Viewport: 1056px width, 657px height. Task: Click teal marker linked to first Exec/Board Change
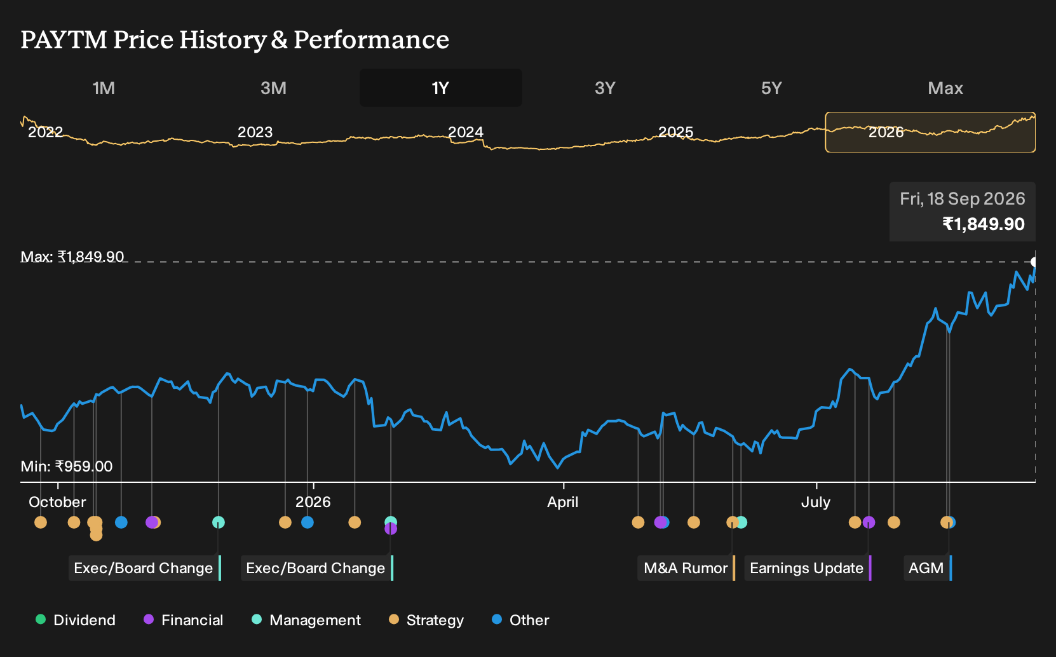coord(219,522)
